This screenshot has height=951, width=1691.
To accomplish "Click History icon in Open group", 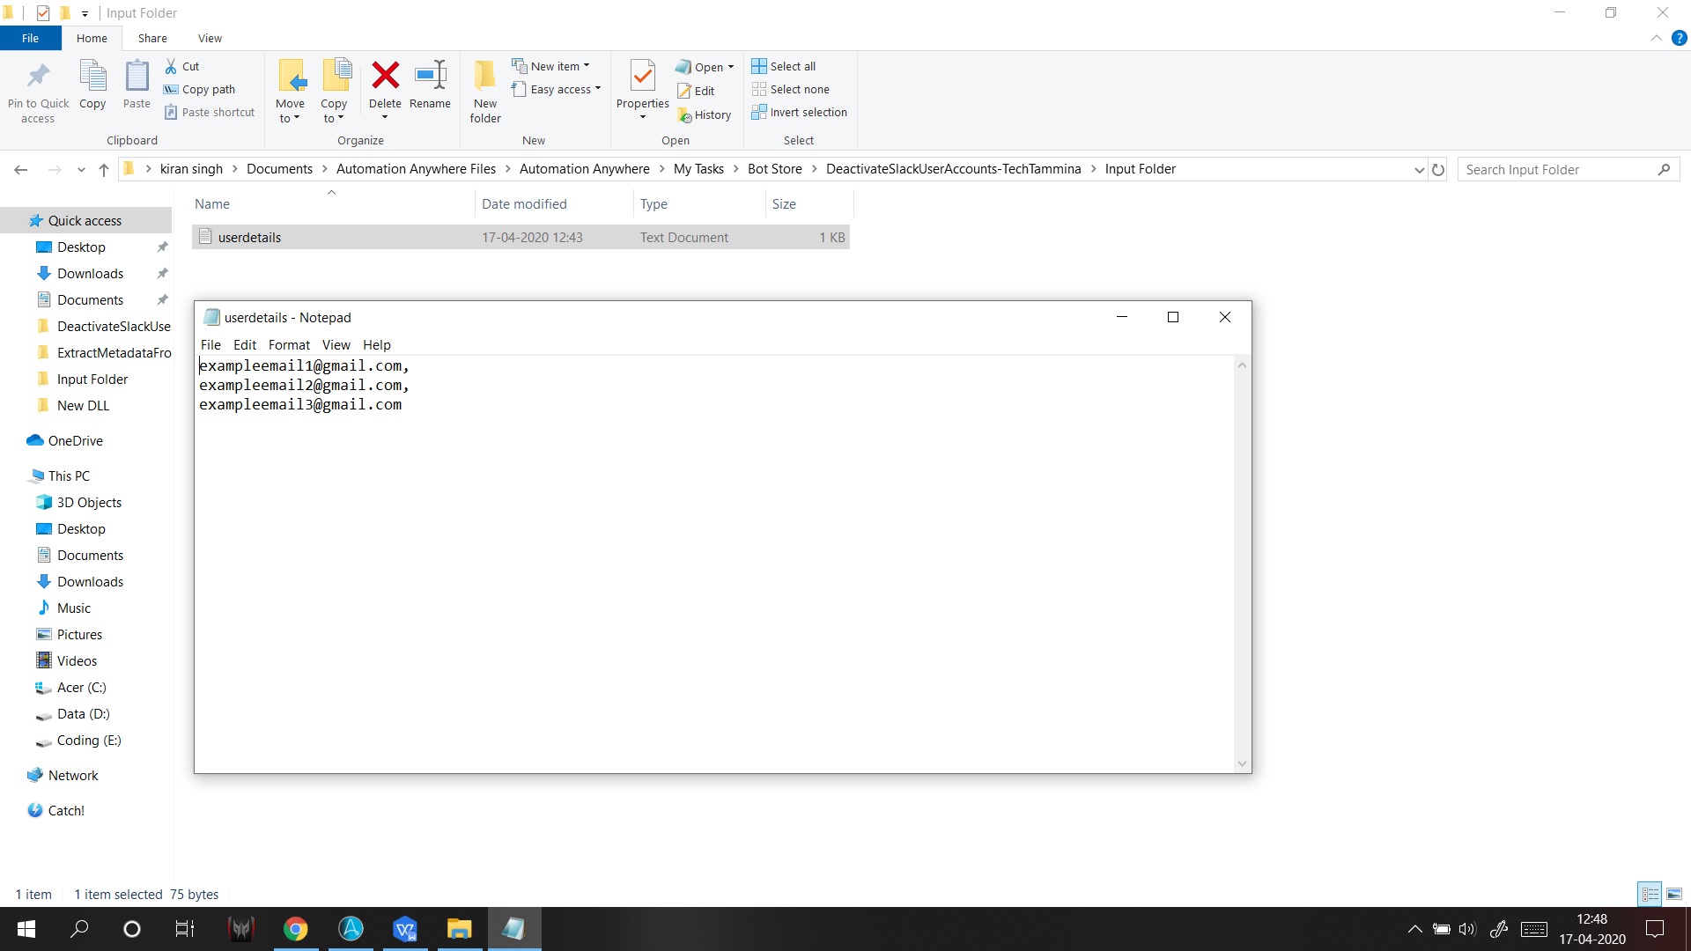I will (684, 115).
